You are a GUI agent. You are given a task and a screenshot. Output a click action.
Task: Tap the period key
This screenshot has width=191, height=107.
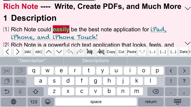[x=171, y=91]
